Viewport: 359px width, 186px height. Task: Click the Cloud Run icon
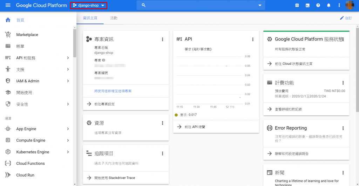pyautogui.click(x=8, y=175)
